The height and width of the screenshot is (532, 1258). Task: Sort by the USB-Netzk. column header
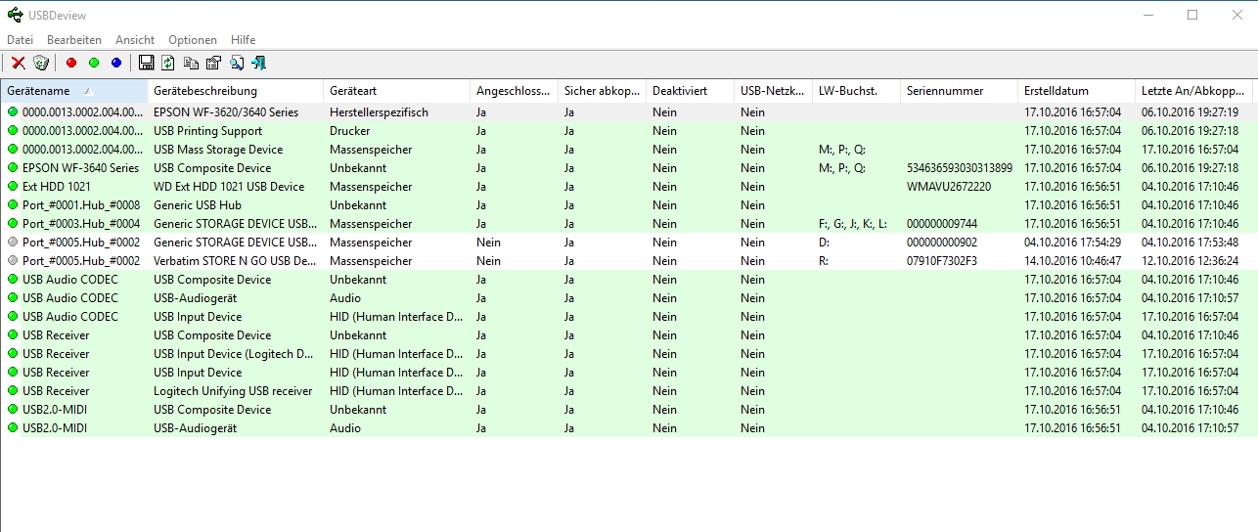tap(773, 91)
